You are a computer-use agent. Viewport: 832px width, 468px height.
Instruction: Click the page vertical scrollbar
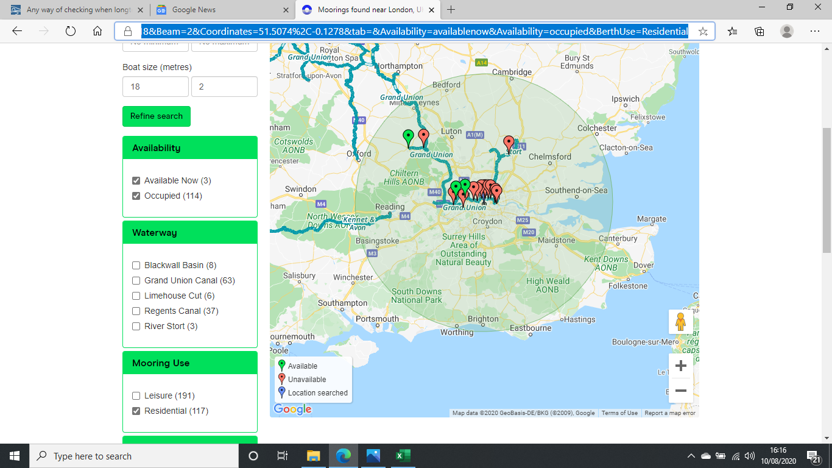(827, 191)
